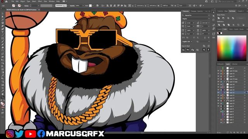
Task: Click the Strikethrough button in Character panel
Action: (208, 38)
